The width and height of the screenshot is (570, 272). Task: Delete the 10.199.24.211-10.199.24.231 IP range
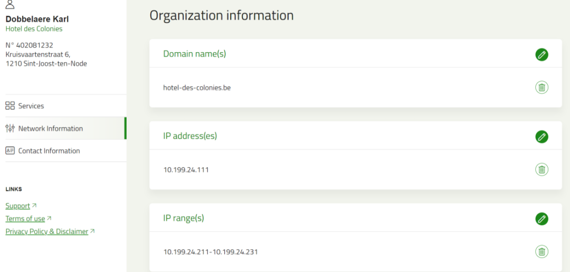tap(541, 251)
